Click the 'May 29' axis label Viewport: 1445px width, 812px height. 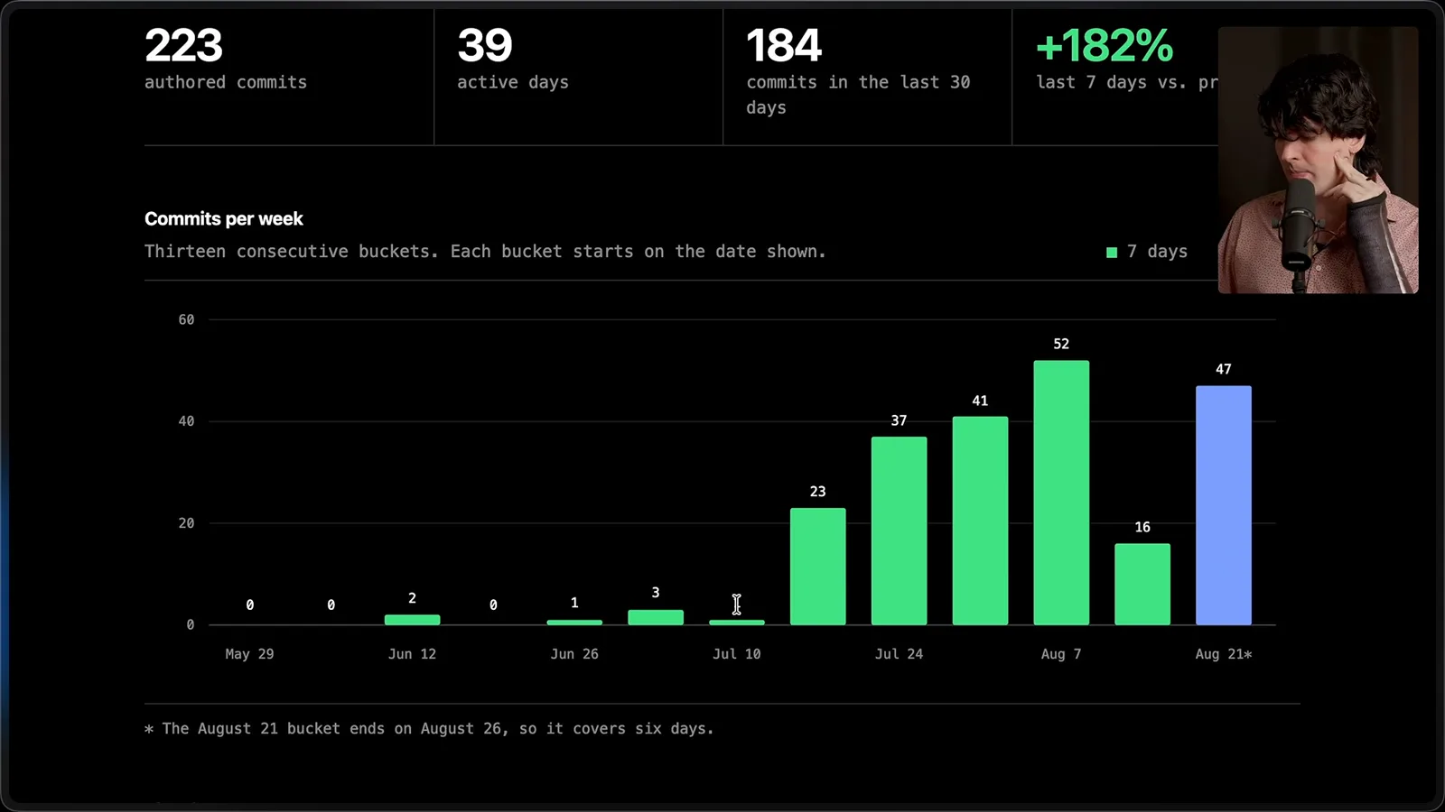[249, 654]
